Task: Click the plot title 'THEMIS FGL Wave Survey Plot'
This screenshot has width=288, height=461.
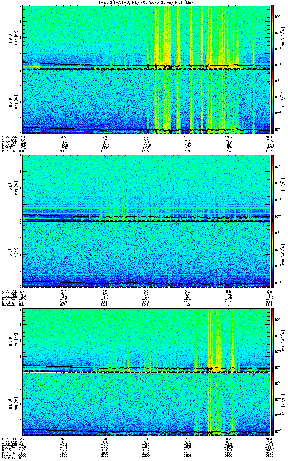Action: pyautogui.click(x=146, y=2)
